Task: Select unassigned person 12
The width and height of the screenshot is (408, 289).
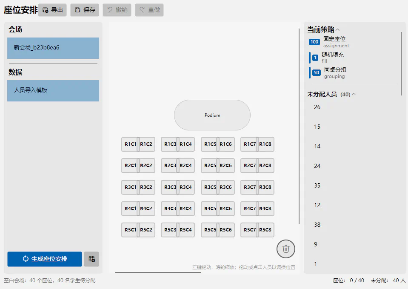Action: [317, 205]
